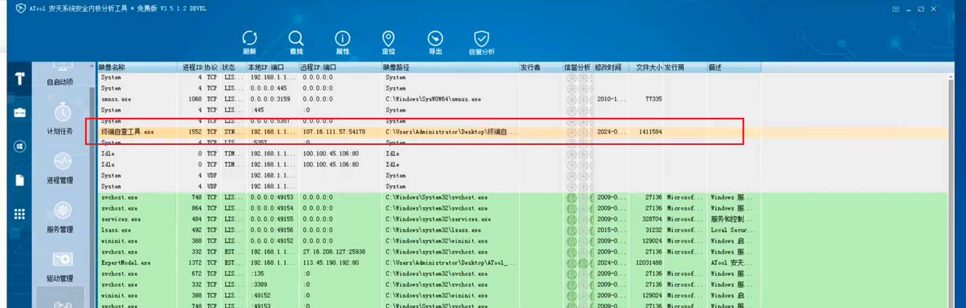The width and height of the screenshot is (966, 308).
Task: Click remote address 27.16.208.127:25938
Action: coord(334,252)
